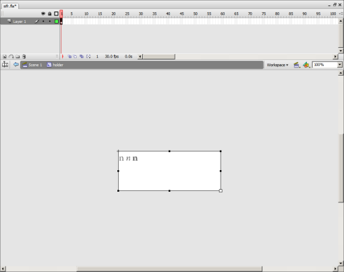
Task: Click Delete Layer trash icon
Action: point(24,57)
